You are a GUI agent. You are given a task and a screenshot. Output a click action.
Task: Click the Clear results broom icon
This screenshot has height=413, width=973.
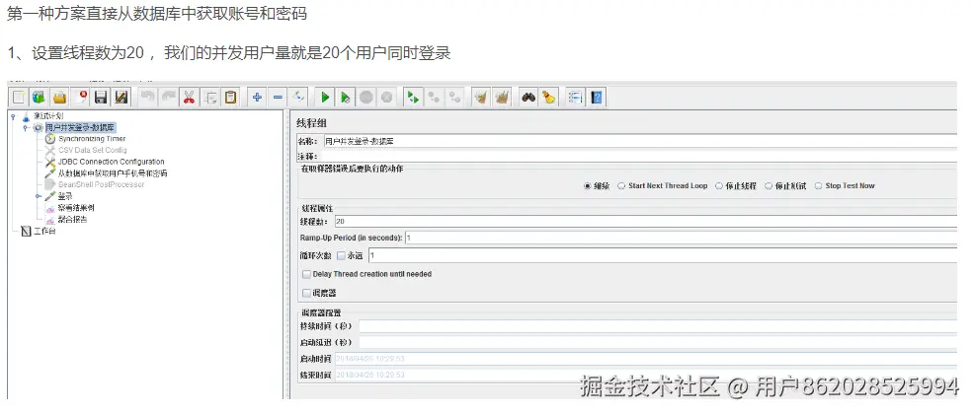click(x=481, y=98)
